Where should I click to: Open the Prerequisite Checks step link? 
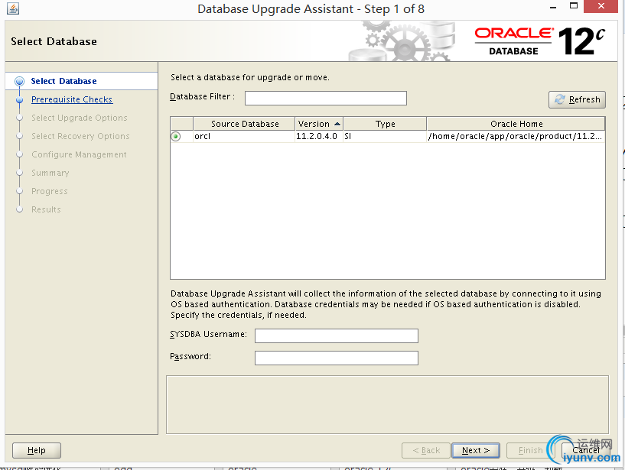click(72, 99)
